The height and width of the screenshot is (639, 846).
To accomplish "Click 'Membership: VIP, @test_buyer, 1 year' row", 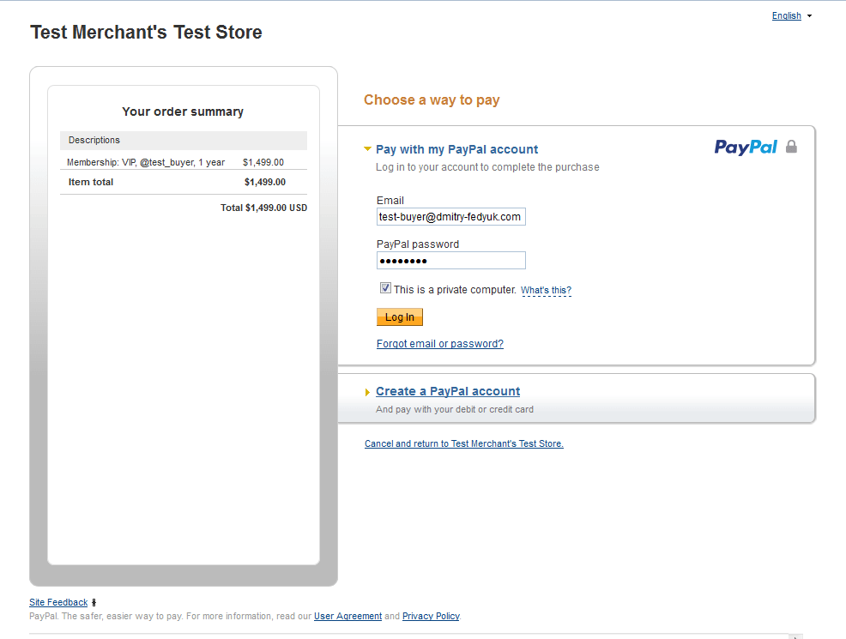I will [x=184, y=162].
